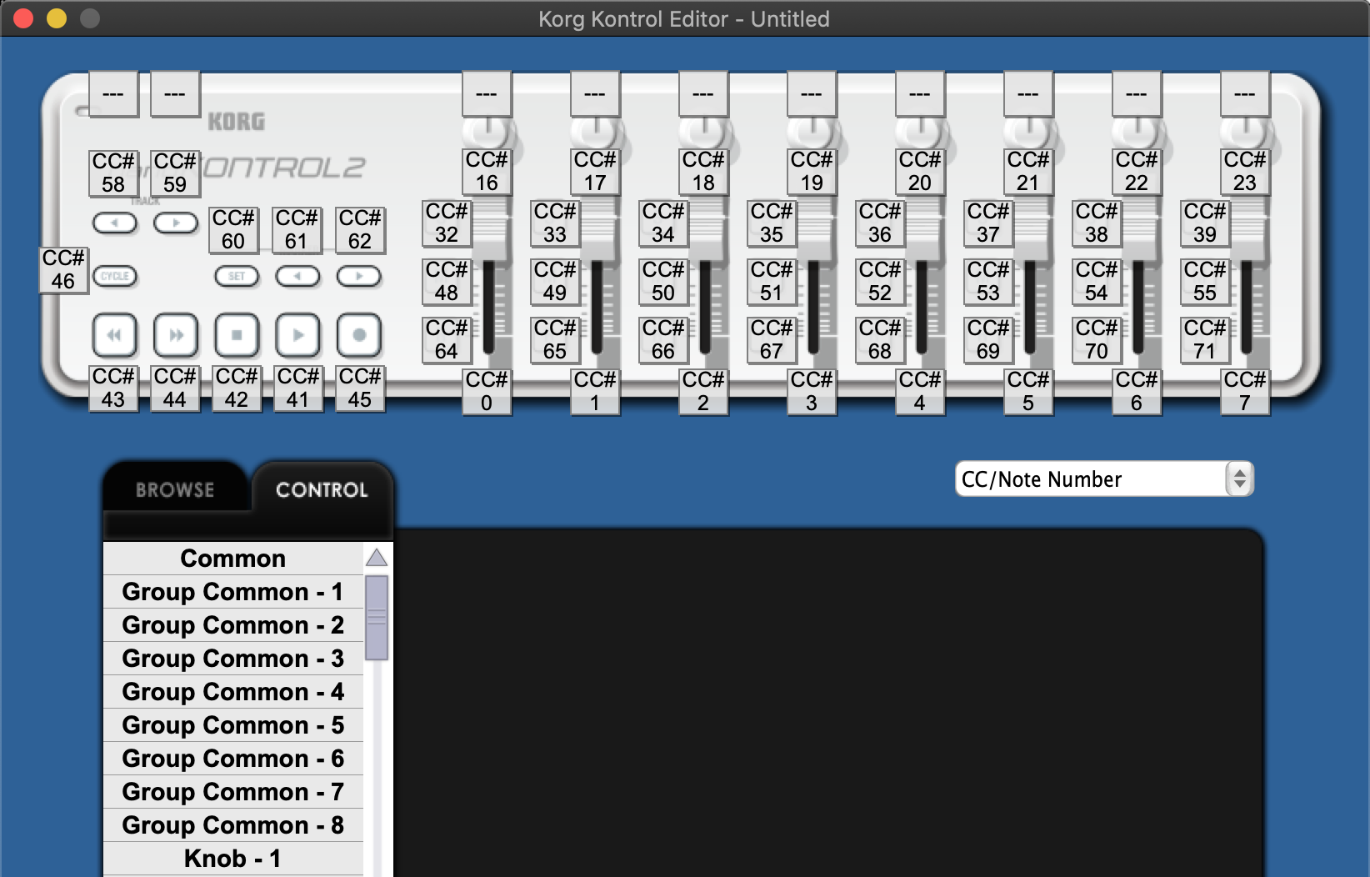The height and width of the screenshot is (877, 1370).
Task: Select the CC# 18 knob label
Action: pyautogui.click(x=703, y=172)
